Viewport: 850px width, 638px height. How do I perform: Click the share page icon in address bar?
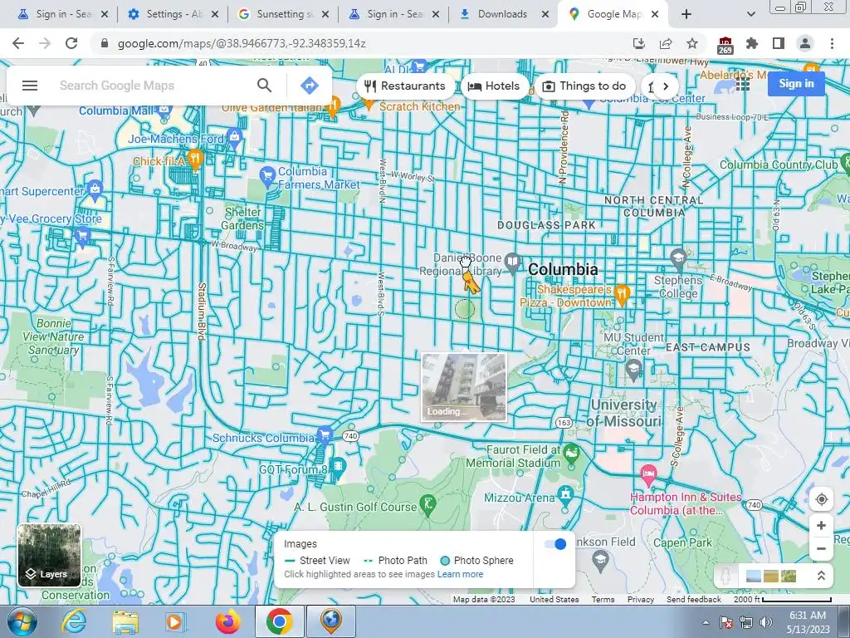click(666, 43)
